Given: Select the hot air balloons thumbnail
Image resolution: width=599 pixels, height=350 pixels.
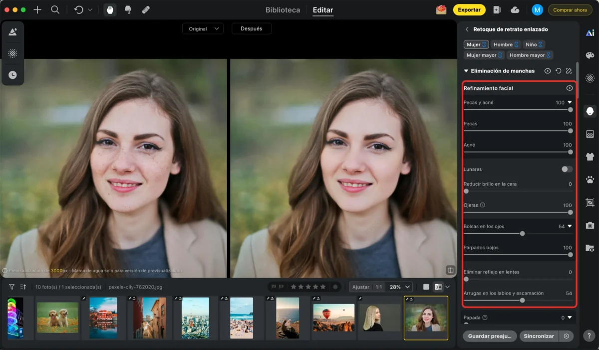Looking at the screenshot, I should pyautogui.click(x=333, y=318).
